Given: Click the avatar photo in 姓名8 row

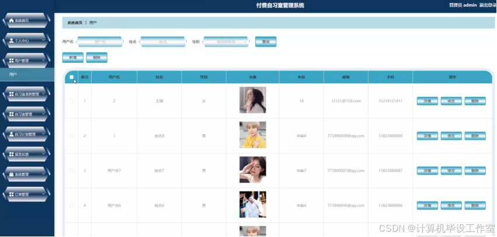Looking at the screenshot, I should point(253,135).
